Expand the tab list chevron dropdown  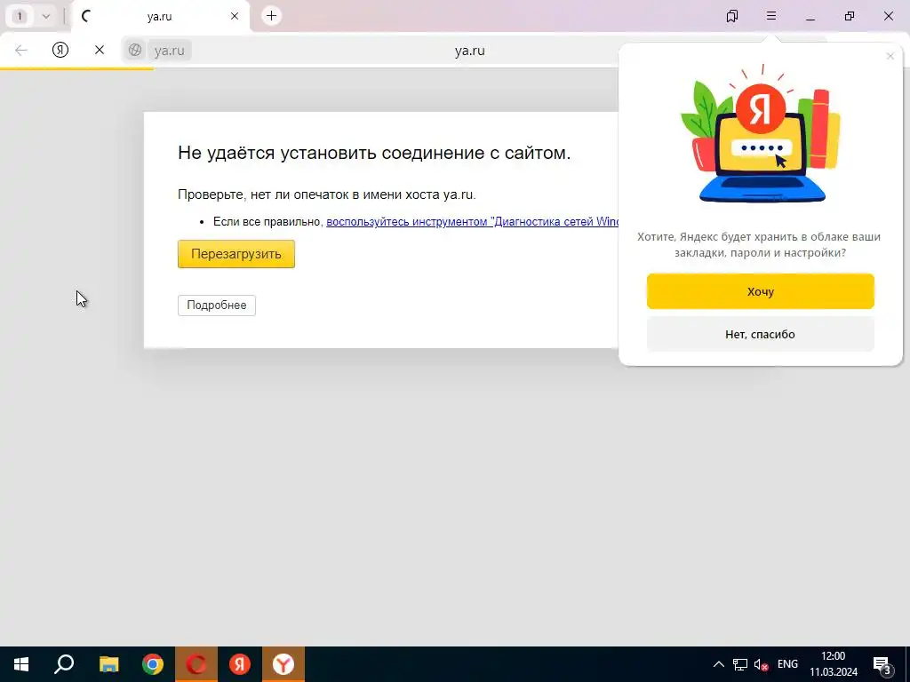pyautogui.click(x=46, y=16)
